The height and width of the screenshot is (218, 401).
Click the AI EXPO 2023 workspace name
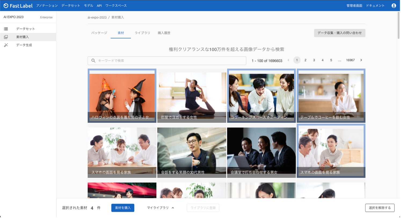point(13,17)
